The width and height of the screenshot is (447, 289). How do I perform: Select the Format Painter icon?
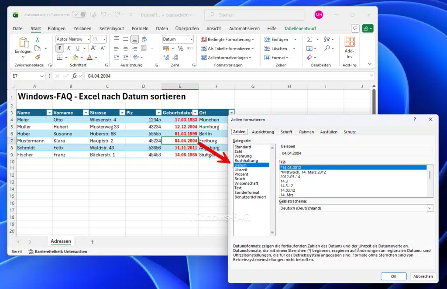pyautogui.click(x=38, y=56)
